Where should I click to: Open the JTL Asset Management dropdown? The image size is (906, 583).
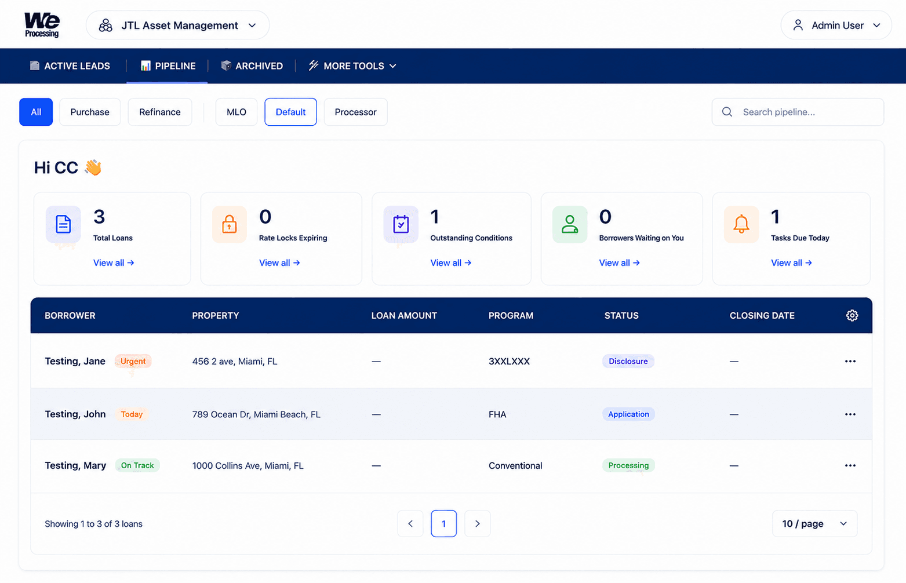tap(177, 25)
